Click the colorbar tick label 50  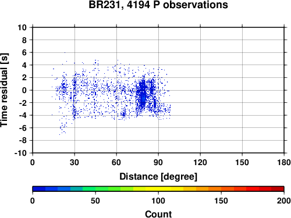(x=95, y=201)
